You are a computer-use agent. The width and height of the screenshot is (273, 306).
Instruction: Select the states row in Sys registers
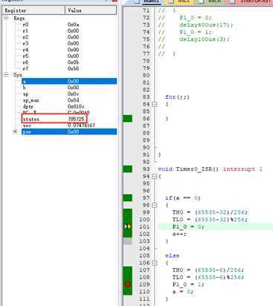pos(54,119)
